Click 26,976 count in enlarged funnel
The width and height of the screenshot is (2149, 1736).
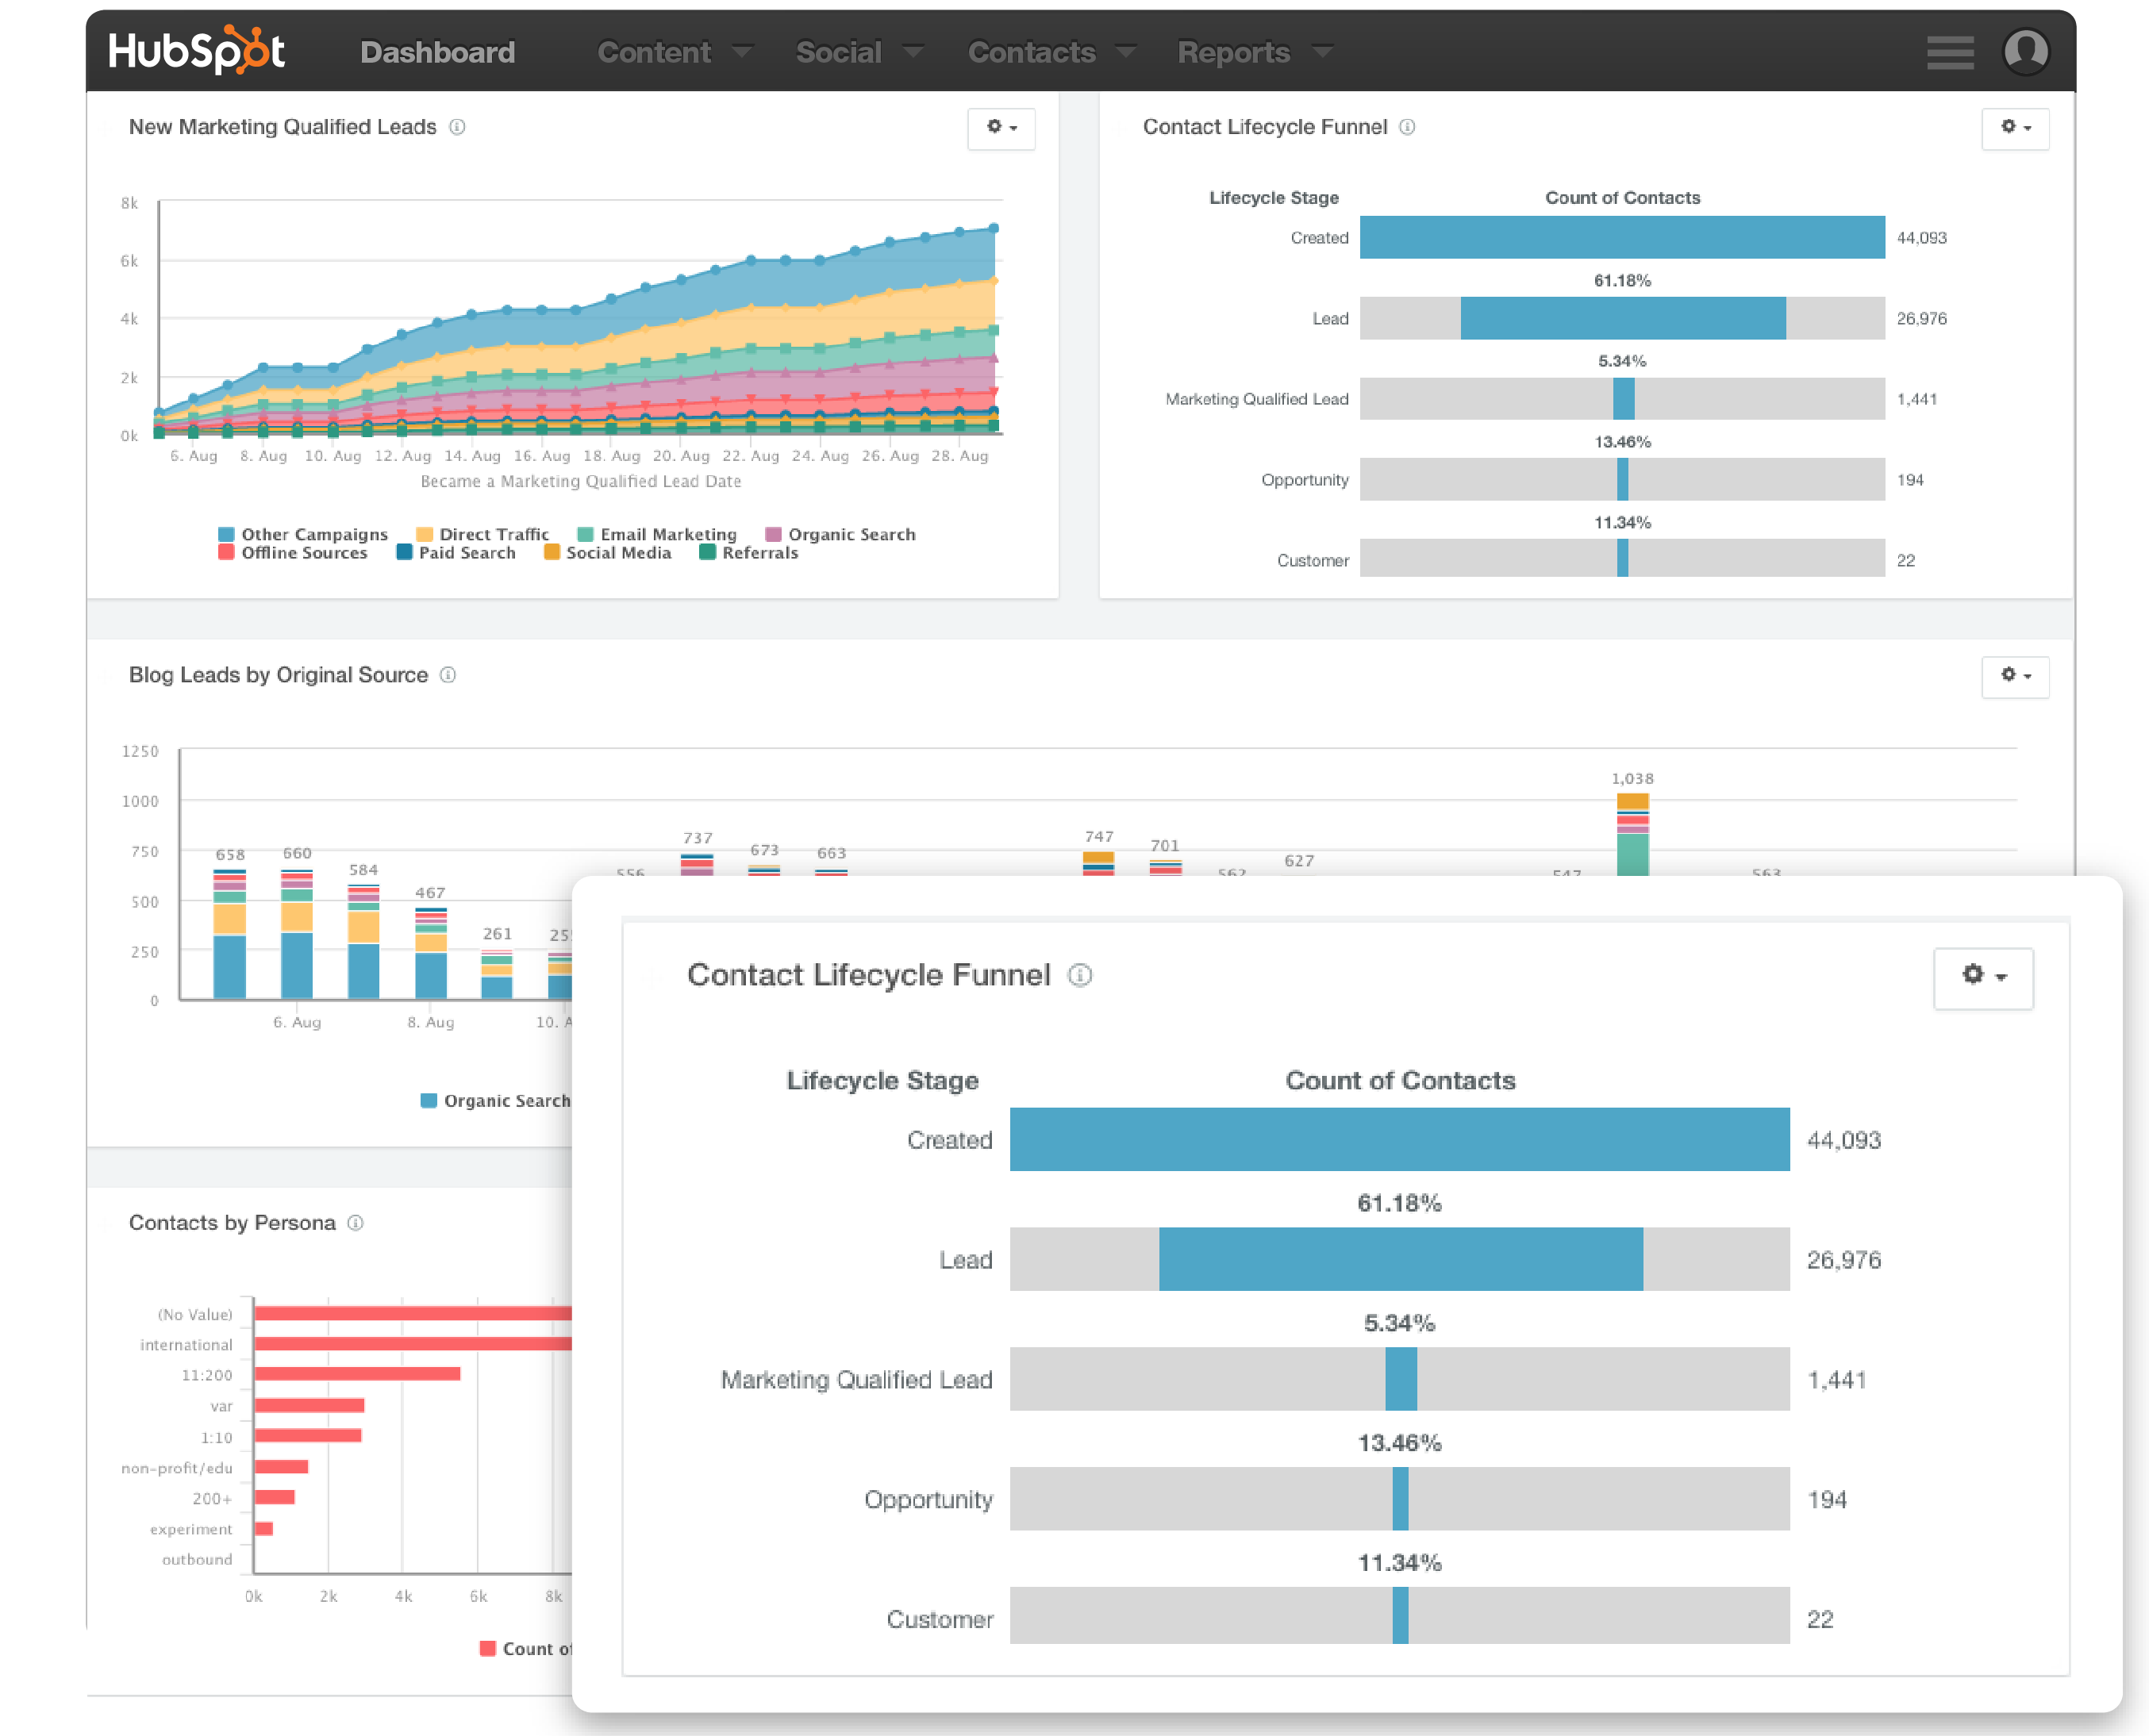[x=1843, y=1260]
